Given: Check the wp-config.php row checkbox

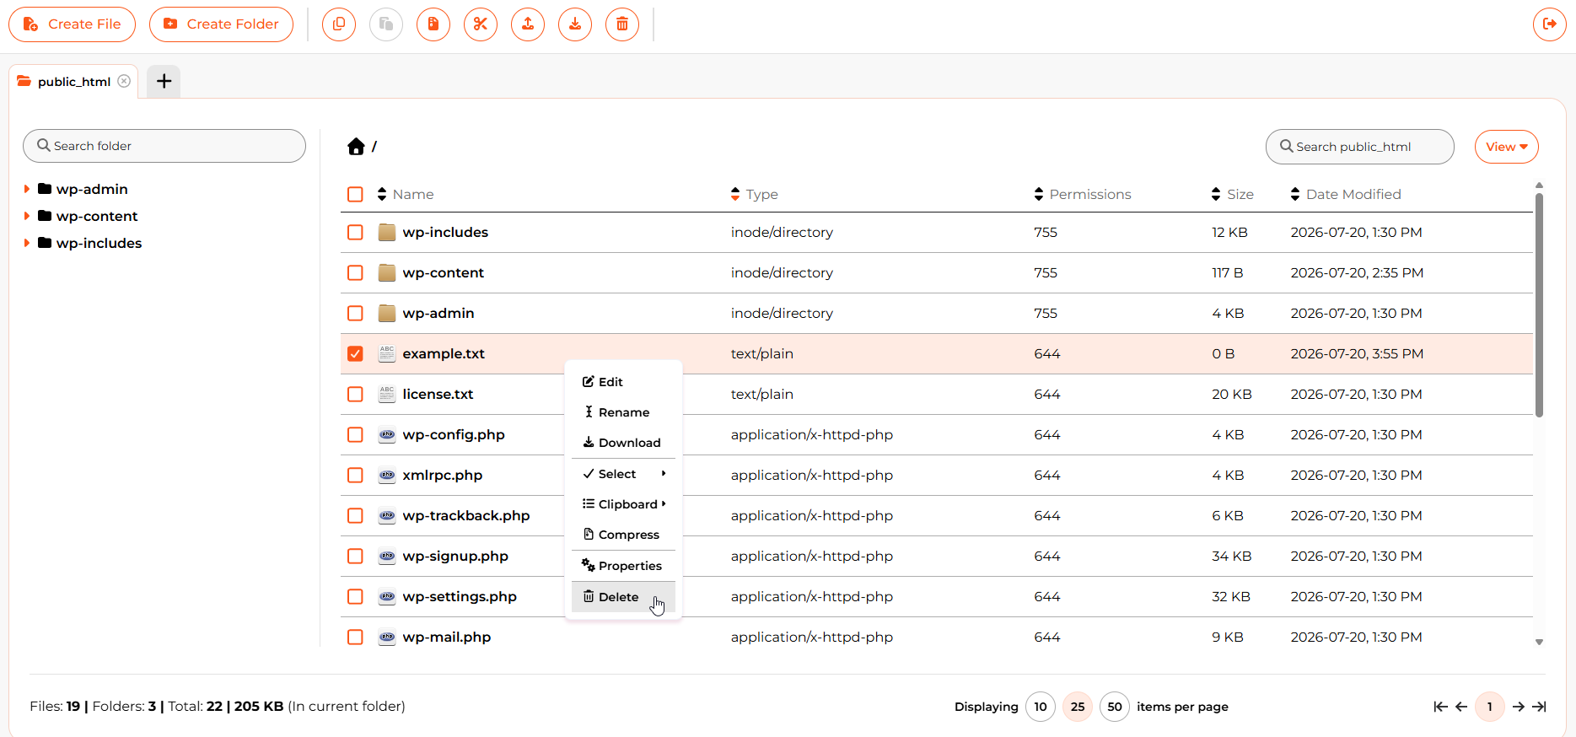Looking at the screenshot, I should point(355,434).
